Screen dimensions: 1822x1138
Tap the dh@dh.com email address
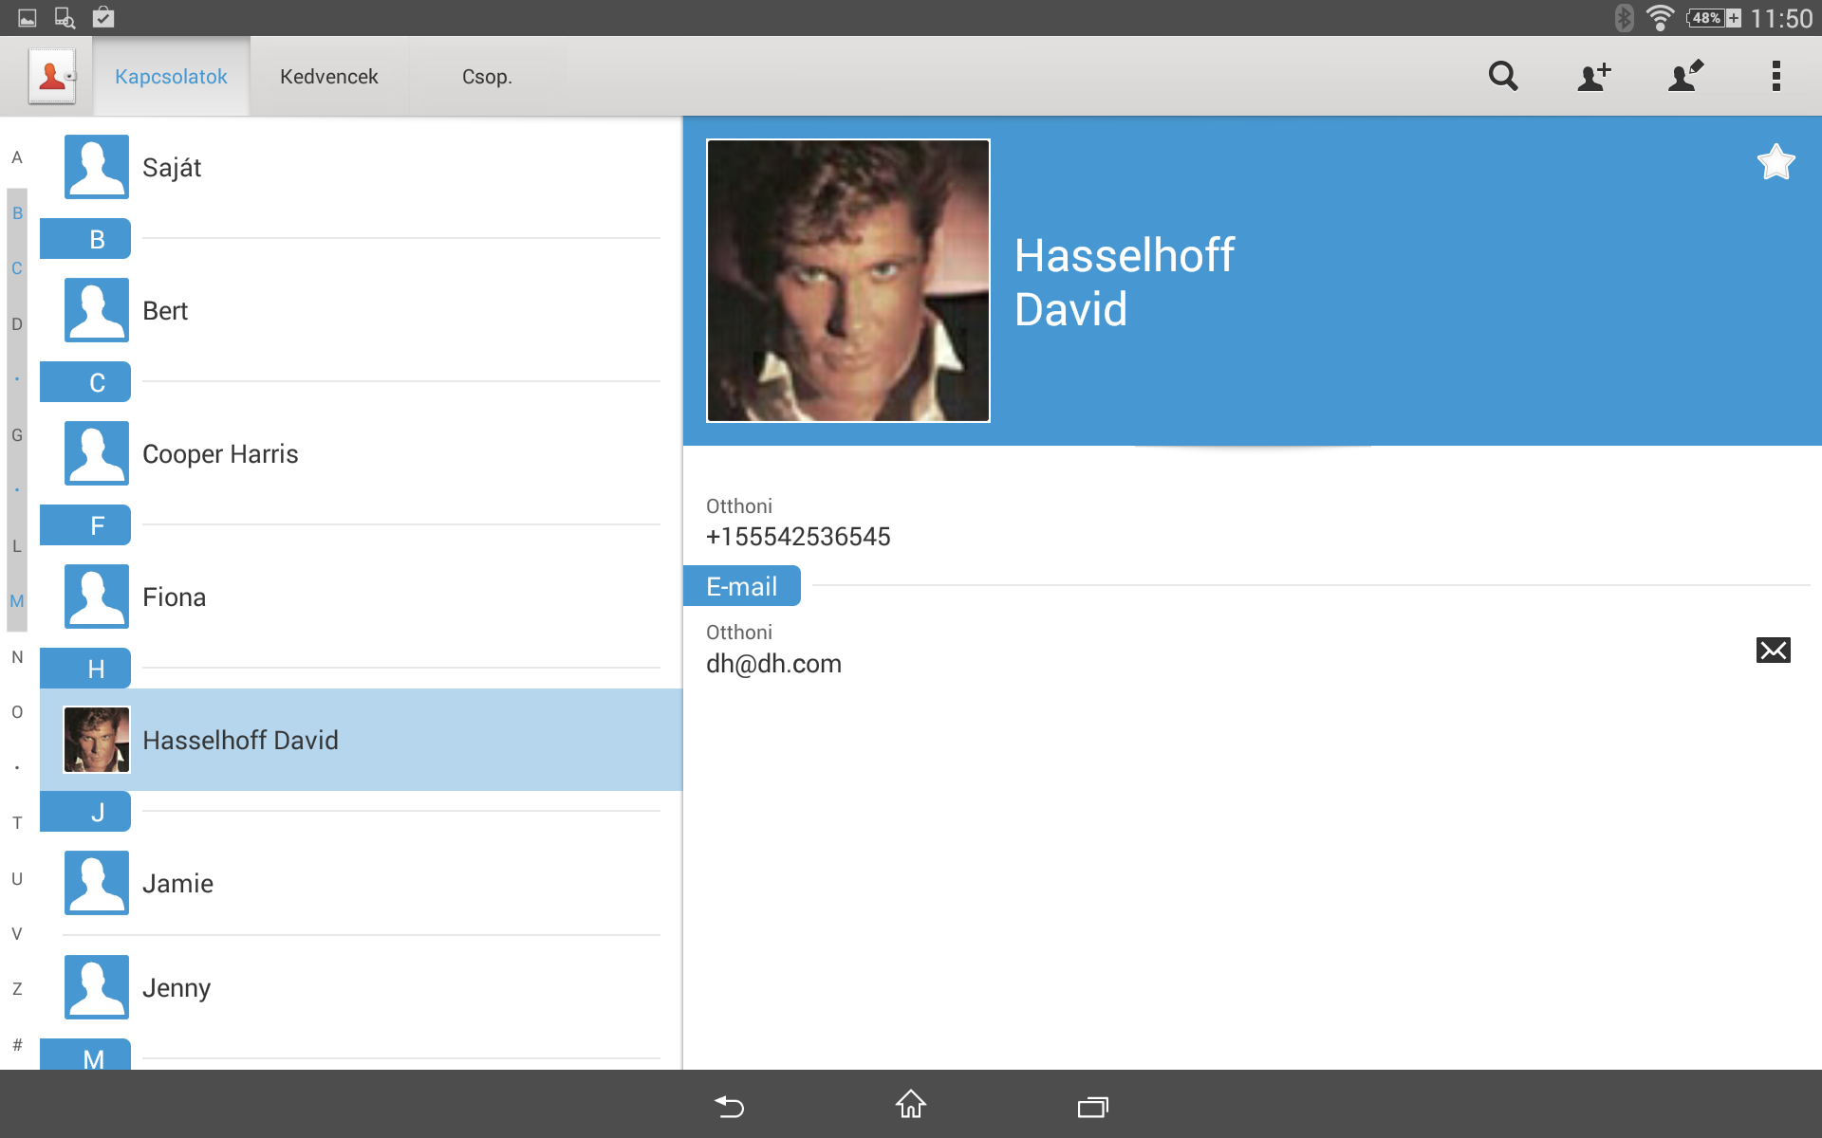point(773,664)
